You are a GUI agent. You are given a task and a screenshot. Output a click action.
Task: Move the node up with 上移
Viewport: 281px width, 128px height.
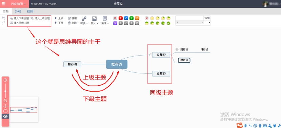tap(59, 18)
